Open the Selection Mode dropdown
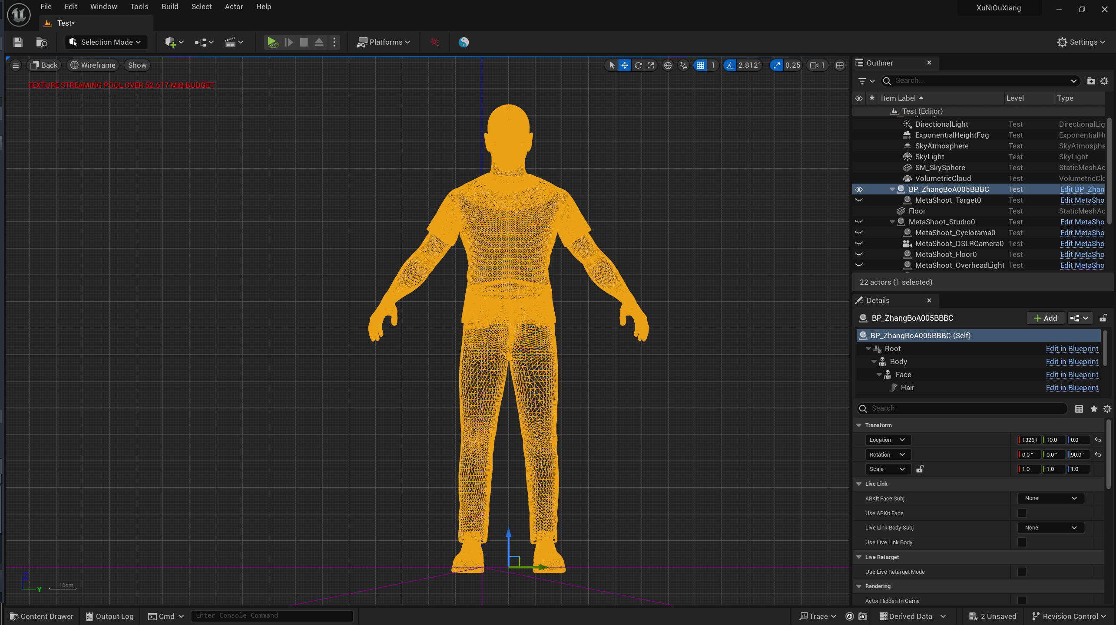The image size is (1116, 625). (106, 42)
